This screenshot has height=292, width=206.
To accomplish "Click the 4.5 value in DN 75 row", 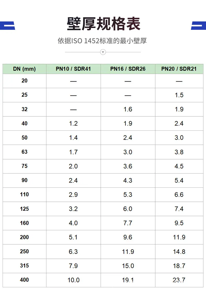I will [x=179, y=166].
